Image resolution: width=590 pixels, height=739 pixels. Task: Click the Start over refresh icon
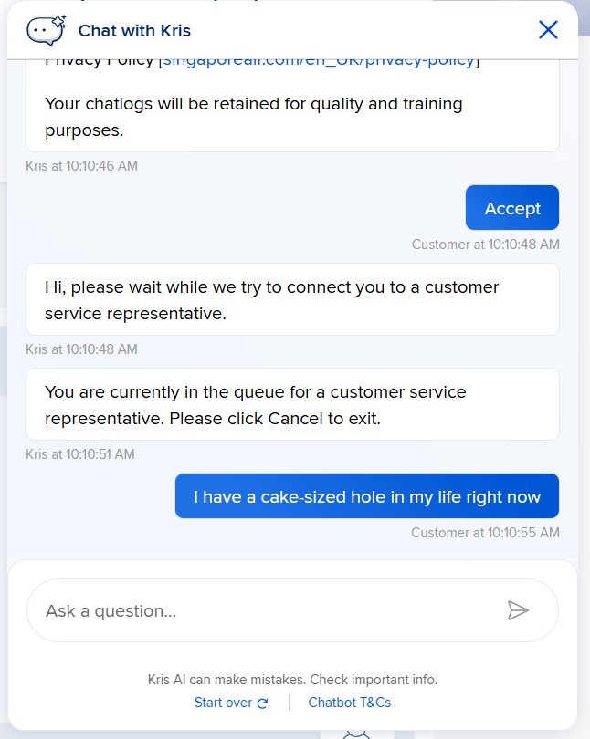tap(263, 703)
